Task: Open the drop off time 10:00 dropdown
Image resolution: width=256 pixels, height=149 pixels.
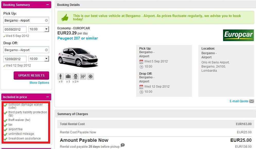Action: coord(46,59)
